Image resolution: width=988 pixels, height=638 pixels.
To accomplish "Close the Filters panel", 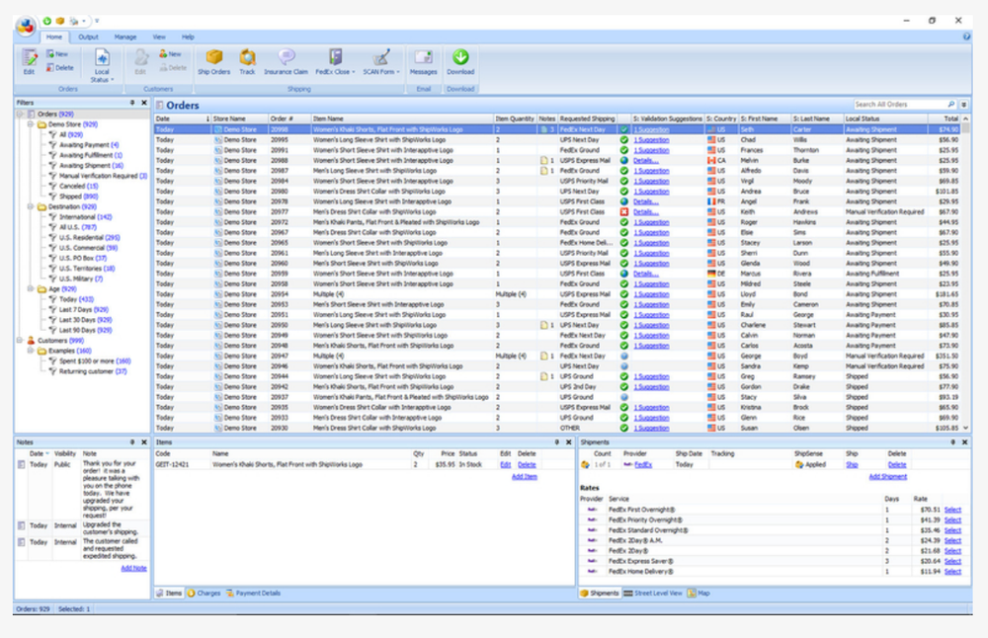I will [x=144, y=103].
